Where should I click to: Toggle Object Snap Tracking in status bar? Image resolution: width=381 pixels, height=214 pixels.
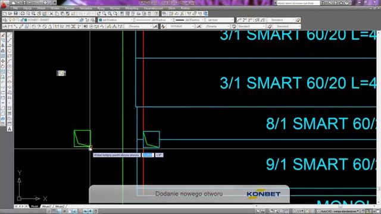pyautogui.click(x=75, y=212)
